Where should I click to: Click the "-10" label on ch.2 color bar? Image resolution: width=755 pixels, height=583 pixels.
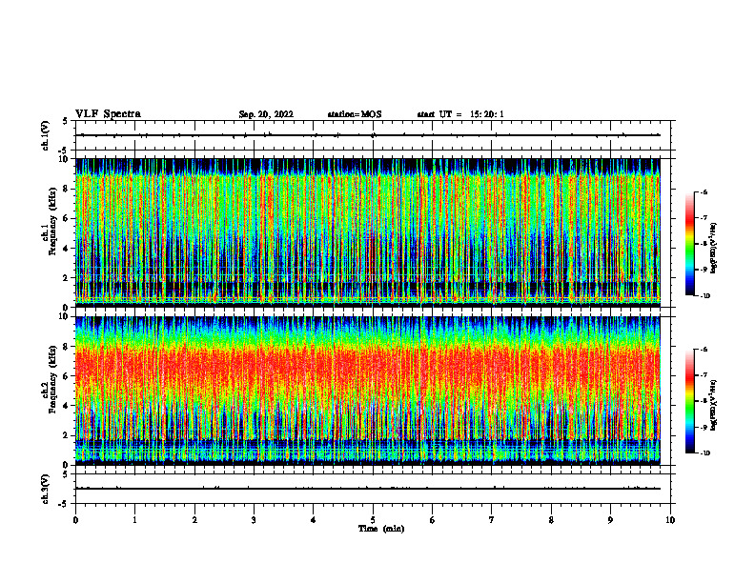click(x=704, y=453)
